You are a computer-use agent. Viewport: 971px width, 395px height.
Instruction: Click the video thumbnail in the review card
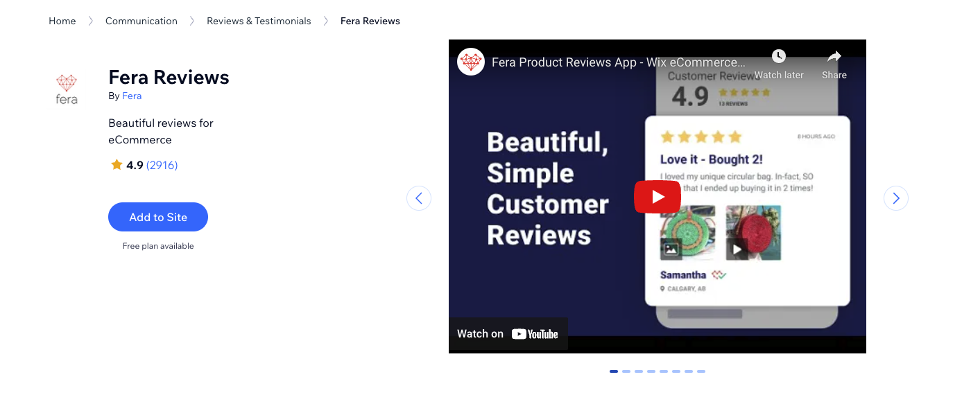tap(753, 232)
